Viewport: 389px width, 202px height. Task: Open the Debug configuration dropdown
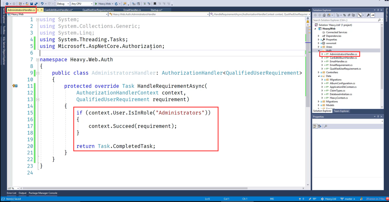pyautogui.click(x=63, y=4)
